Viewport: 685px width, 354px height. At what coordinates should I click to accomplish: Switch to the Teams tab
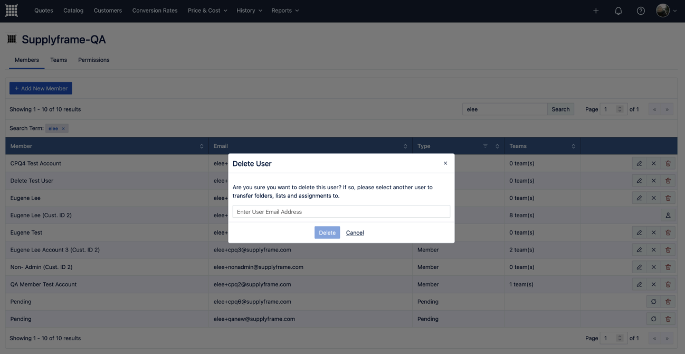point(59,60)
